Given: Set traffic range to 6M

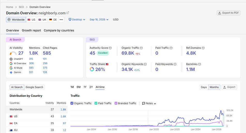Looking at the screenshot, I should point(79,87).
